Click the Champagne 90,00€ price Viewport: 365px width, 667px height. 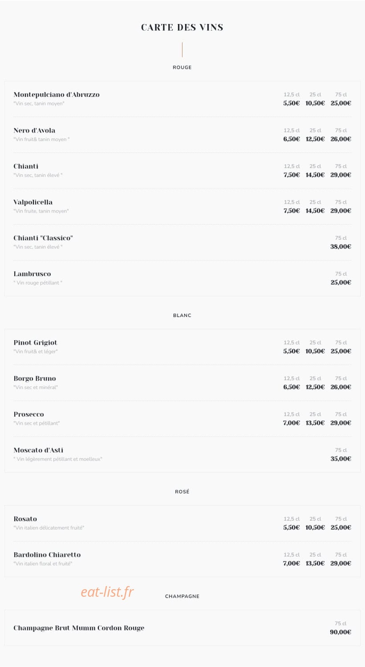click(x=341, y=632)
